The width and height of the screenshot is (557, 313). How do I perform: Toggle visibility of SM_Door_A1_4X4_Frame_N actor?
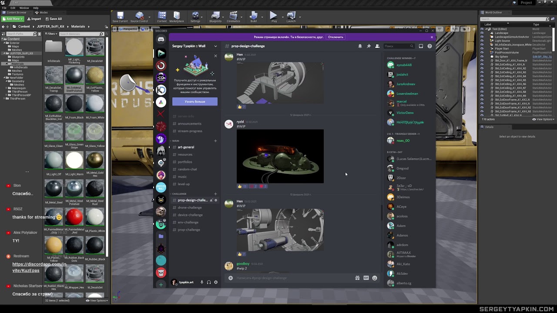pos(482,60)
